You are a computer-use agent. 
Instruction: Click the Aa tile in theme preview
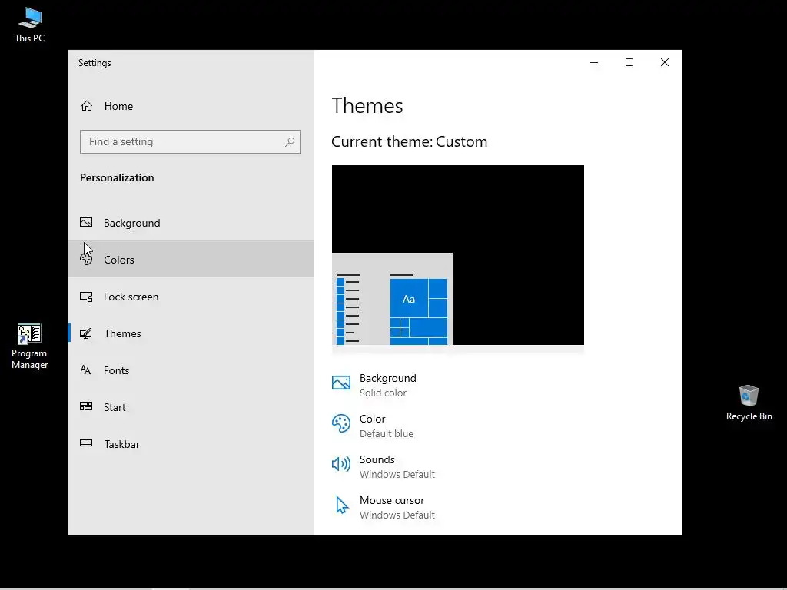tap(409, 299)
